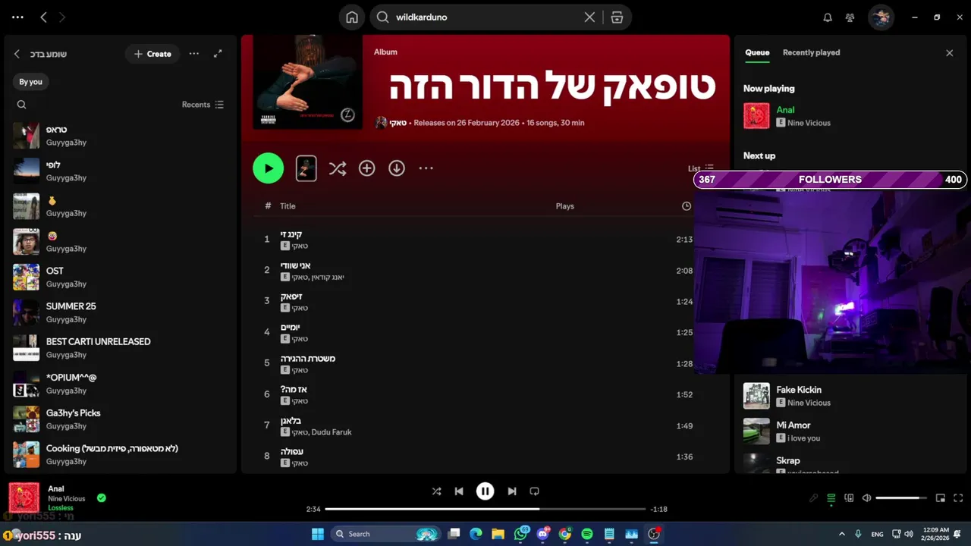Open the Ga3hy's Picks playlist
The image size is (971, 546).
[x=121, y=419]
